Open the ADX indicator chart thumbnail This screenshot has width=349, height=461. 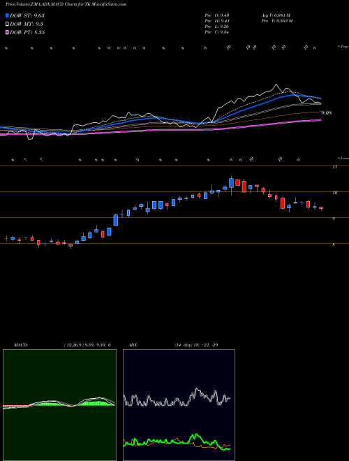click(179, 405)
